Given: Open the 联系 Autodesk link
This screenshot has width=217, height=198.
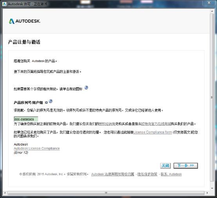Looking at the screenshot, I should tap(171, 174).
